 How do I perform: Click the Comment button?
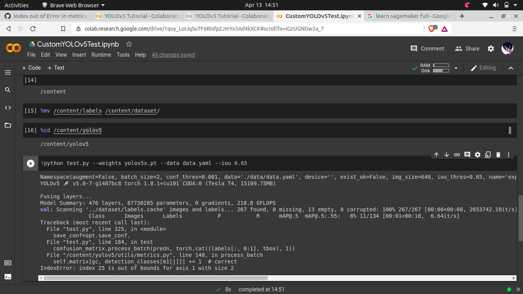click(427, 49)
